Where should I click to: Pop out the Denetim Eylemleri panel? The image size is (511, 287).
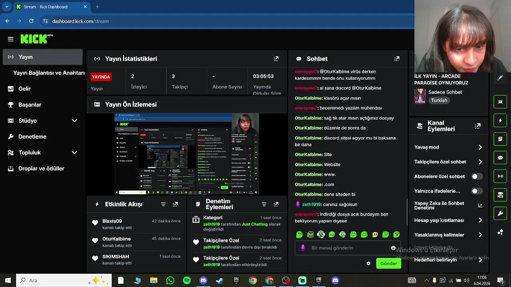click(x=276, y=204)
